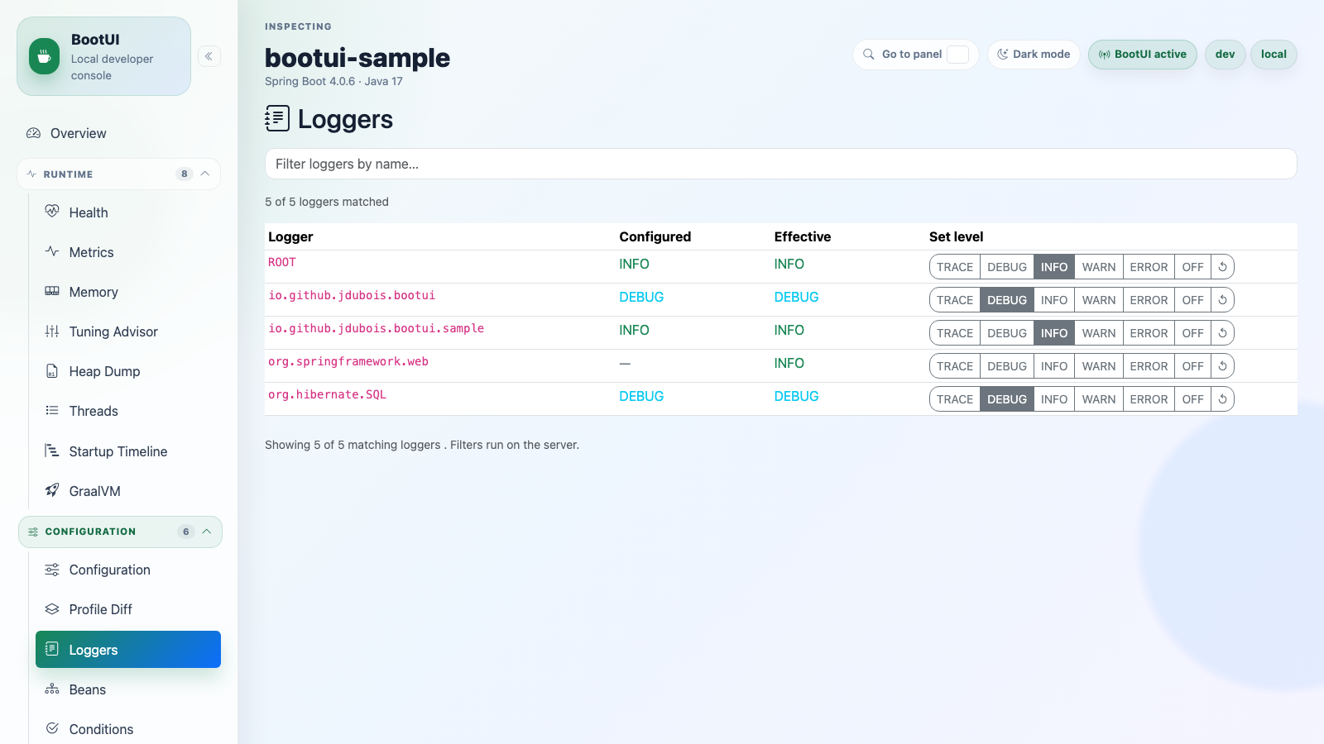
Task: Open the Overview page
Action: coord(119,133)
